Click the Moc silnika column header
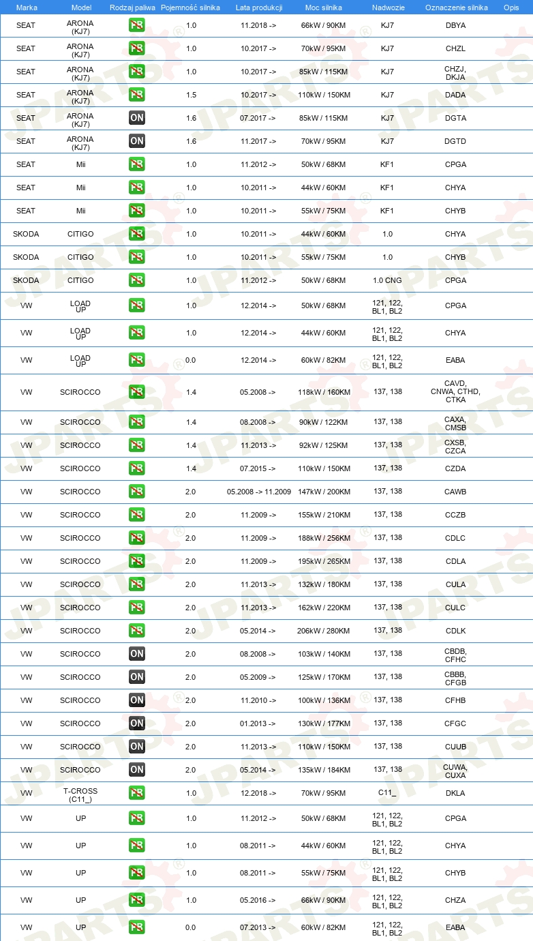The height and width of the screenshot is (941, 533). [324, 7]
